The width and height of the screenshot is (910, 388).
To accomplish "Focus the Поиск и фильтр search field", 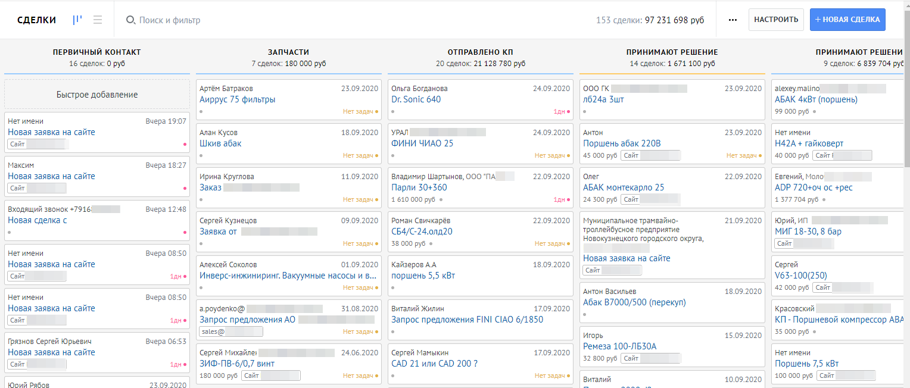I will click(x=170, y=20).
